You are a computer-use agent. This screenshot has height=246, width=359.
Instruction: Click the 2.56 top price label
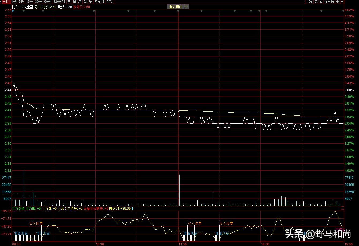(8, 10)
